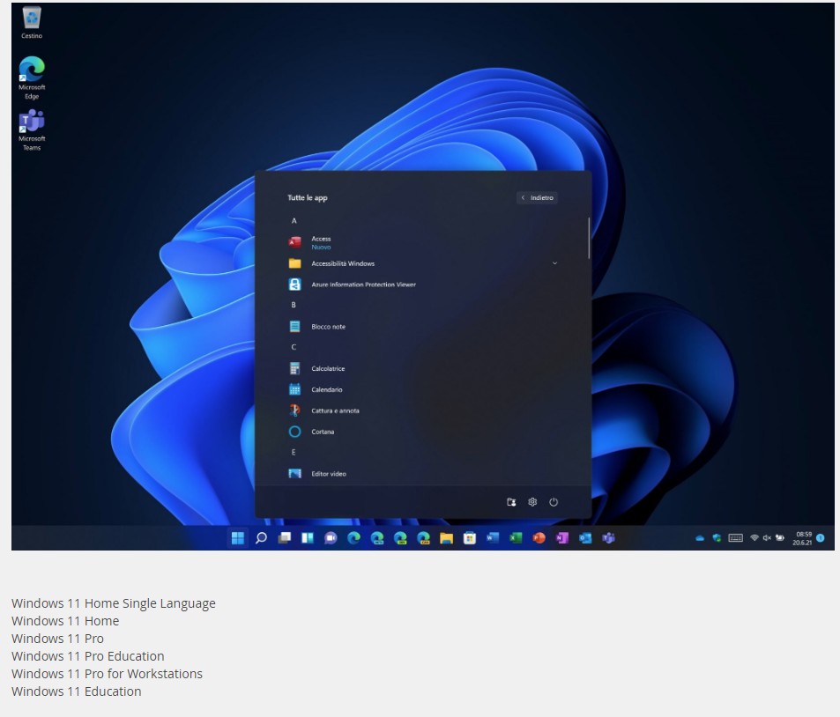
Task: Click the Power button in Start menu
Action: point(554,502)
